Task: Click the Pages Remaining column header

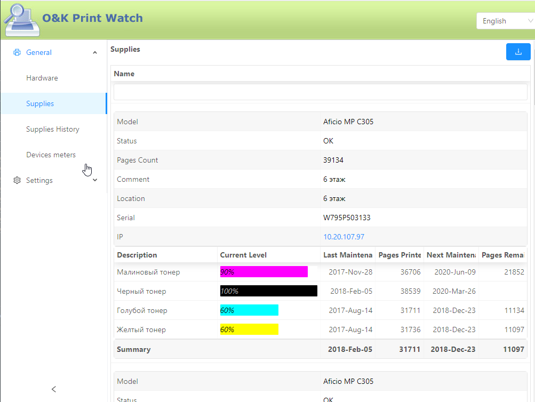Action: point(502,255)
